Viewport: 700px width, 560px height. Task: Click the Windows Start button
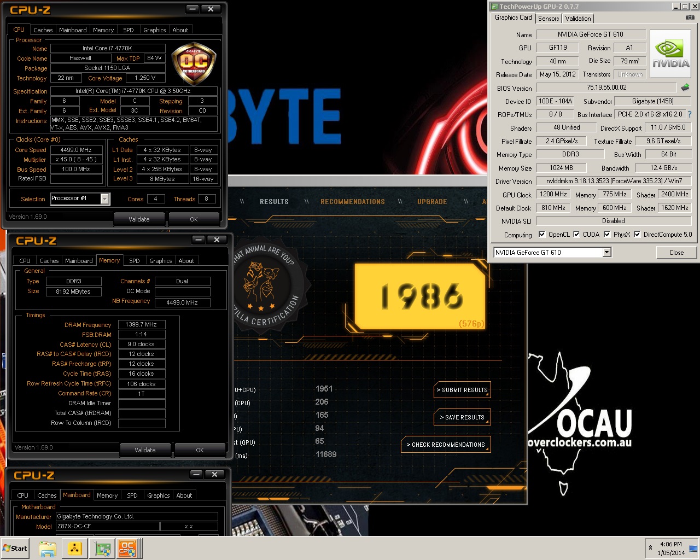[x=15, y=549]
